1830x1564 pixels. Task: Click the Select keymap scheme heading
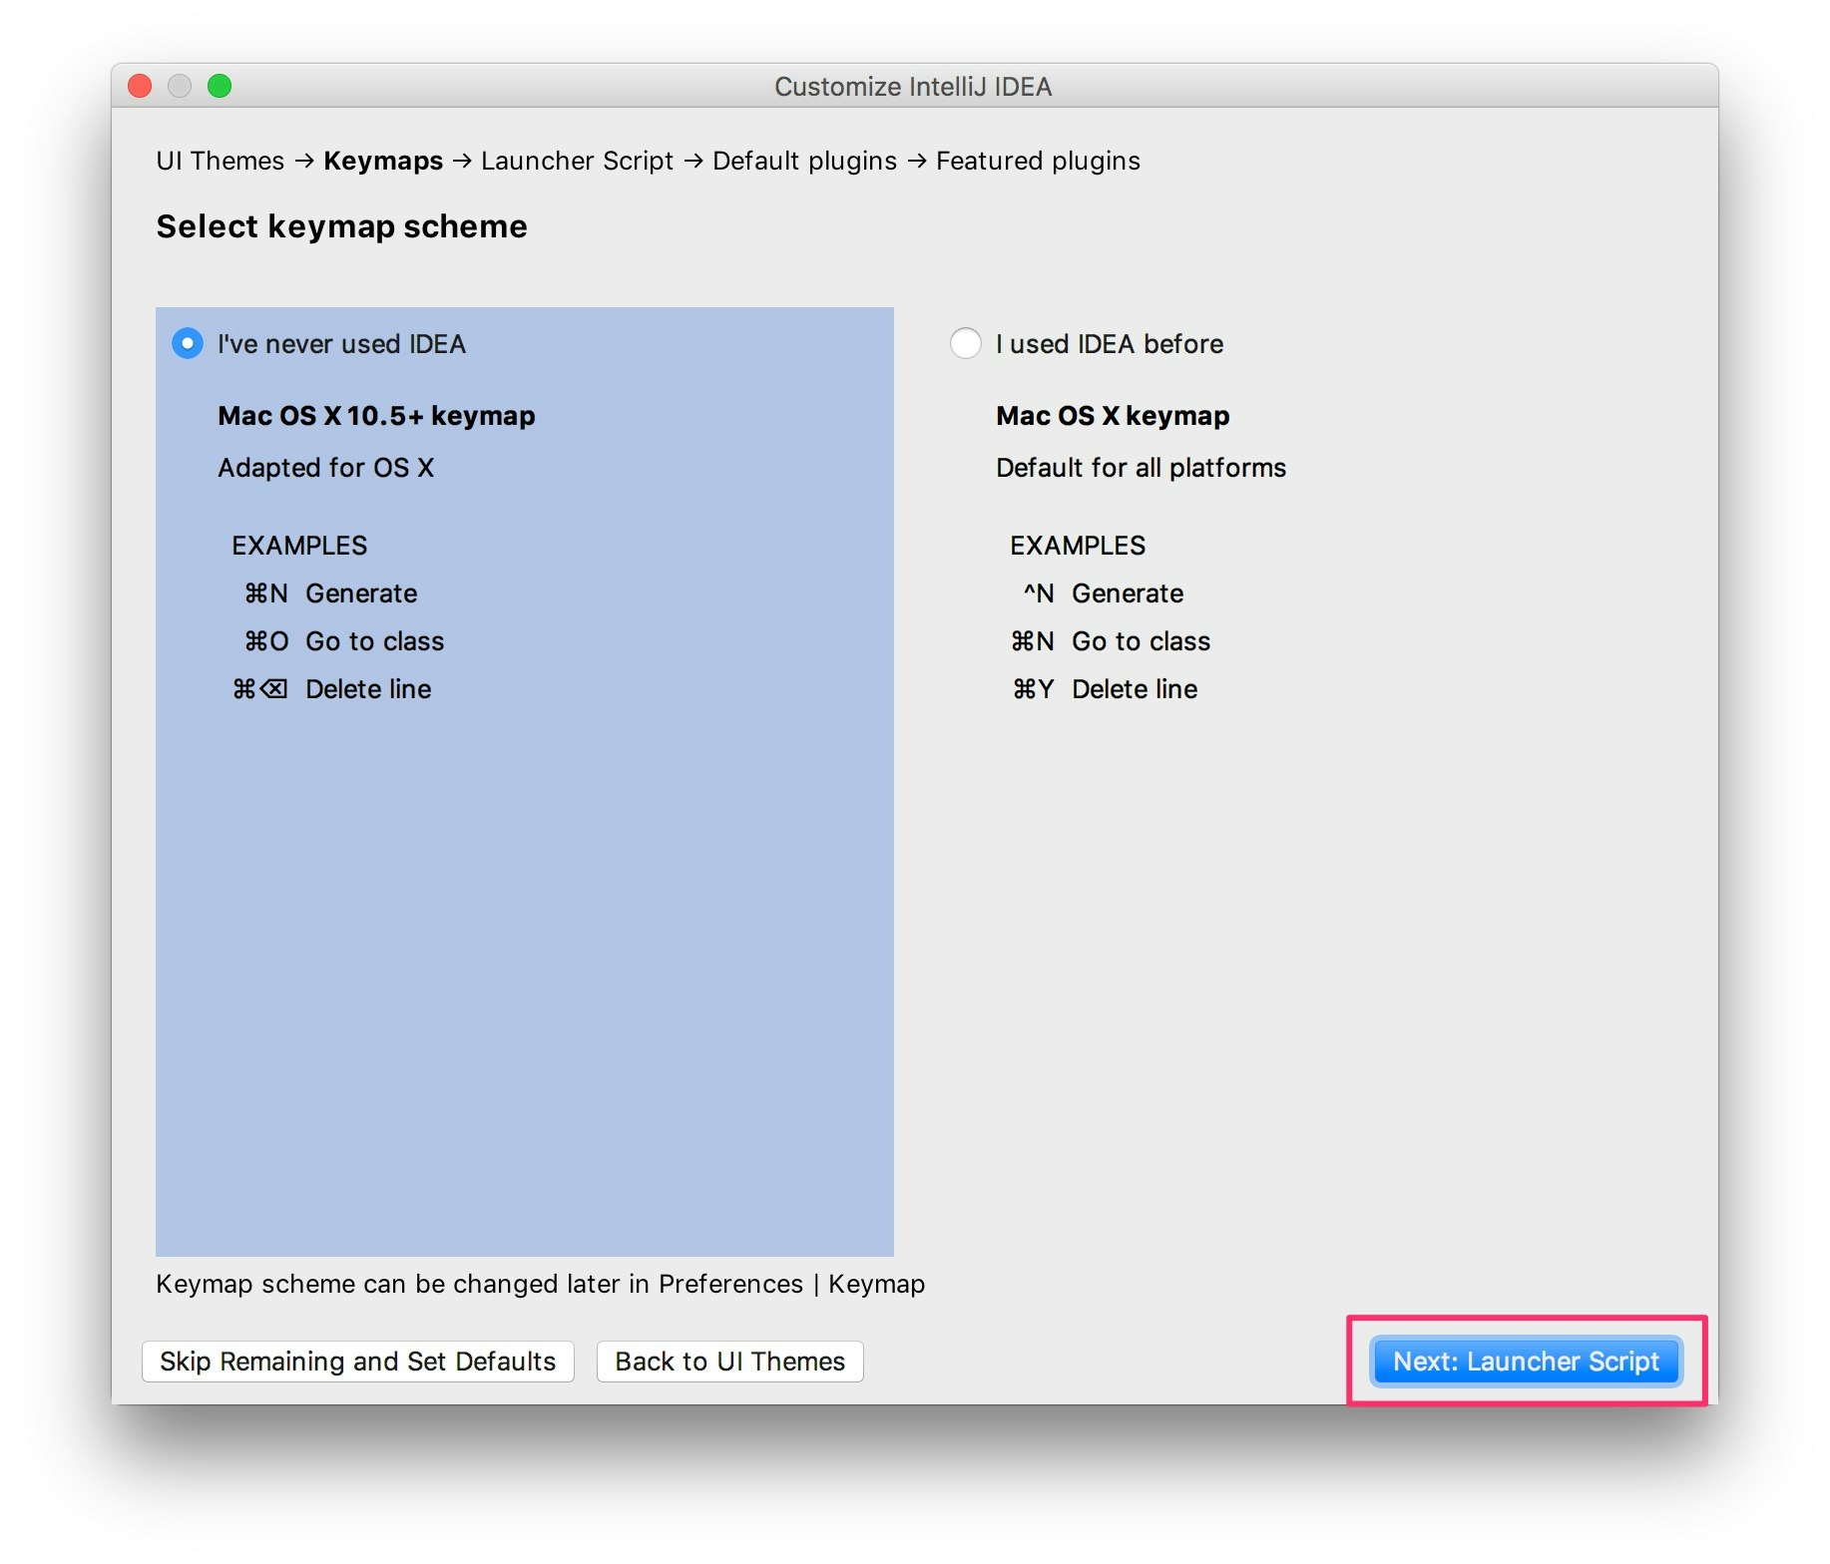click(341, 226)
